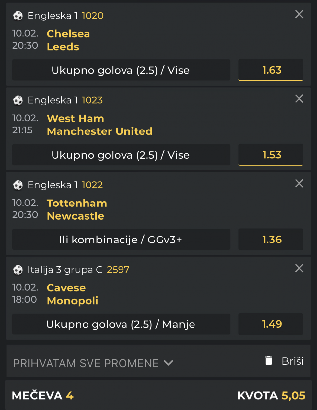The image size is (317, 410).
Task: Click the trash can icon
Action: (x=269, y=361)
